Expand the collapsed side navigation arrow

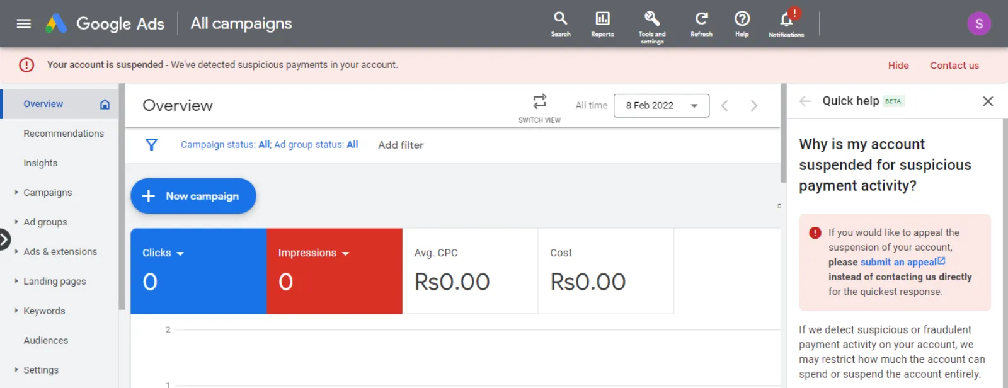(x=4, y=239)
